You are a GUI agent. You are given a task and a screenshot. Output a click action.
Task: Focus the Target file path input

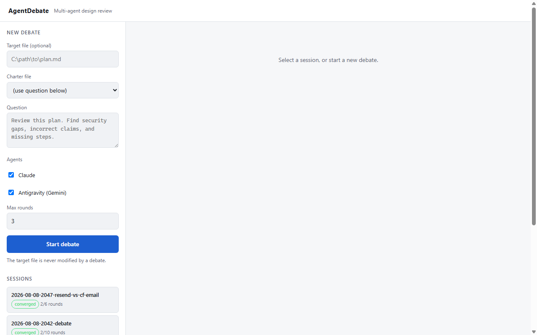click(x=63, y=59)
